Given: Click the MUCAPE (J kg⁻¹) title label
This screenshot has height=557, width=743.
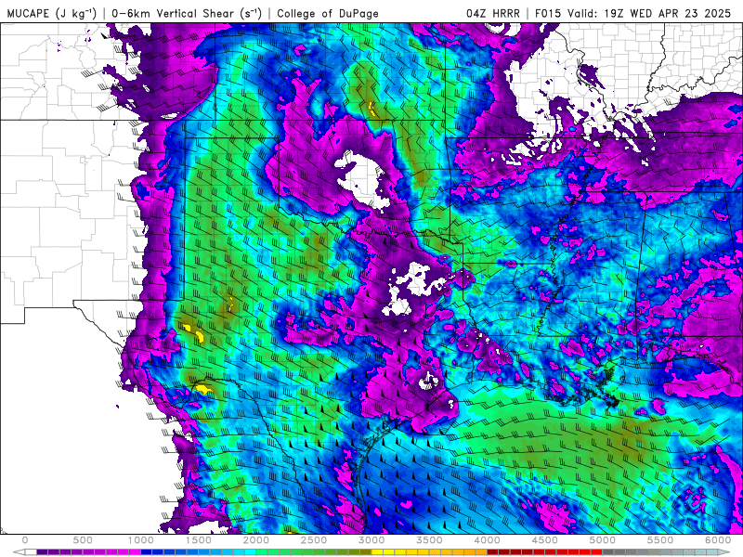Looking at the screenshot, I should [52, 13].
